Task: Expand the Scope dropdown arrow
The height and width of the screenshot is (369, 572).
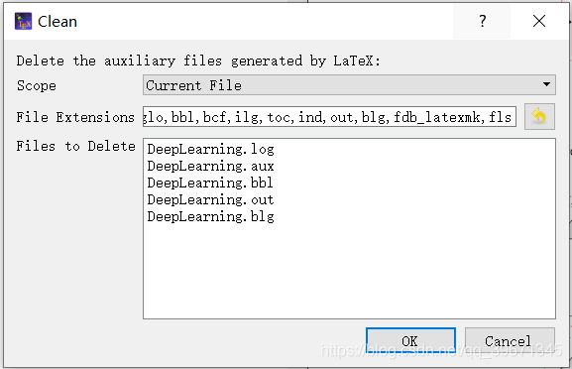Action: 546,84
